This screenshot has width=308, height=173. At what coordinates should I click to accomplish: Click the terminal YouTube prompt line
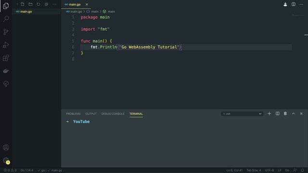coord(78,122)
